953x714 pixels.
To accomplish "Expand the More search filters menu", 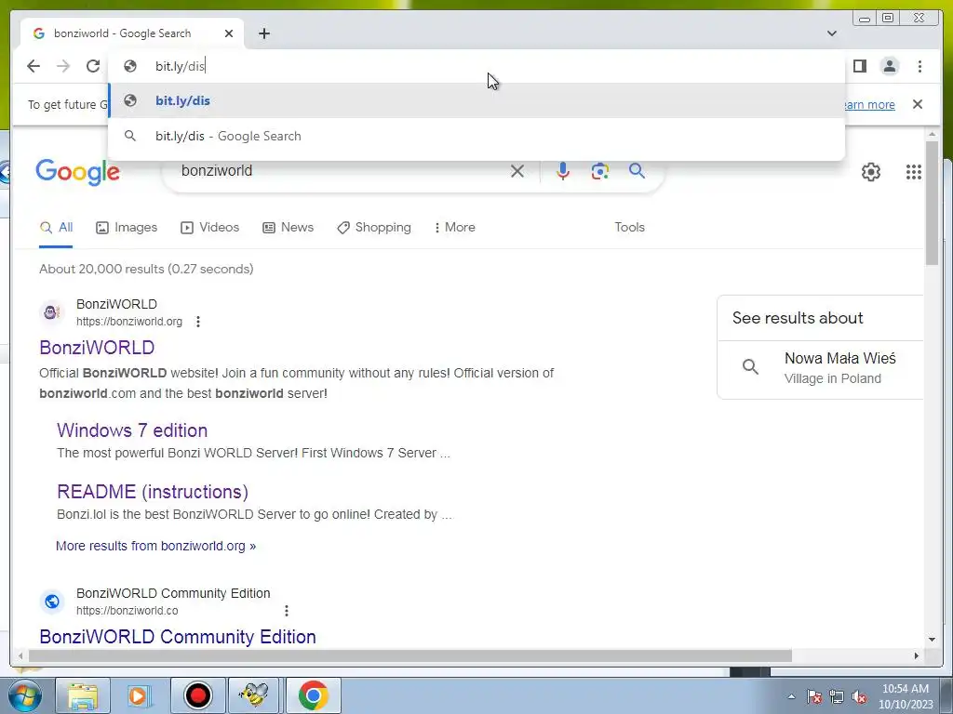I will tap(454, 228).
